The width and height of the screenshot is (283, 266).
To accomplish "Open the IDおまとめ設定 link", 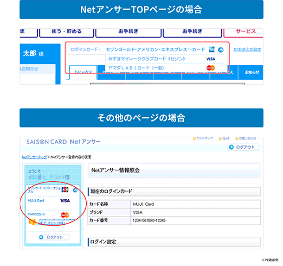I will click(x=247, y=50).
